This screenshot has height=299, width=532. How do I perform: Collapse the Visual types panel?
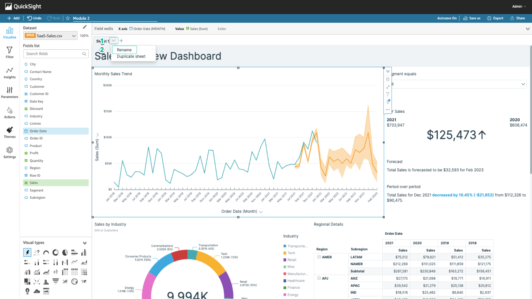pyautogui.click(x=85, y=243)
